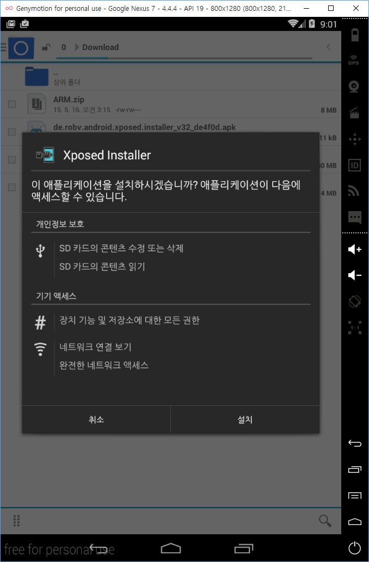This screenshot has height=562, width=369.
Task: Open the SMS message widget
Action: pos(354,217)
